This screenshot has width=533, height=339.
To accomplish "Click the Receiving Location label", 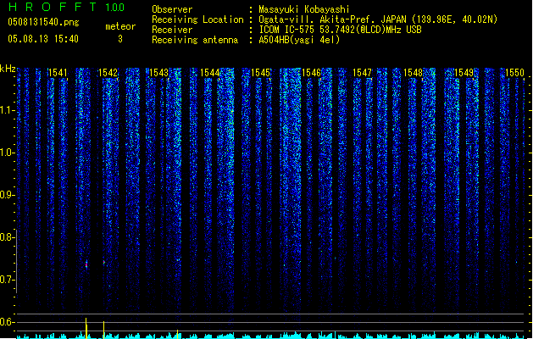I will 197,19.
